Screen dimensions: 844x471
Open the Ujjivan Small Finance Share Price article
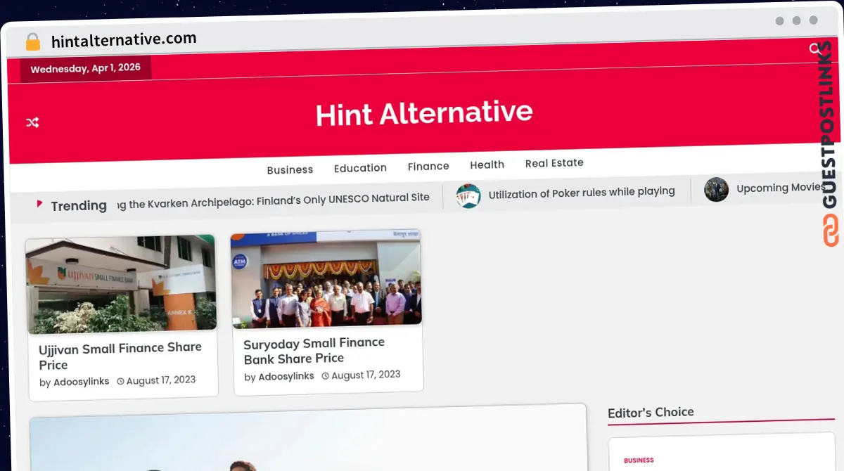(x=120, y=356)
